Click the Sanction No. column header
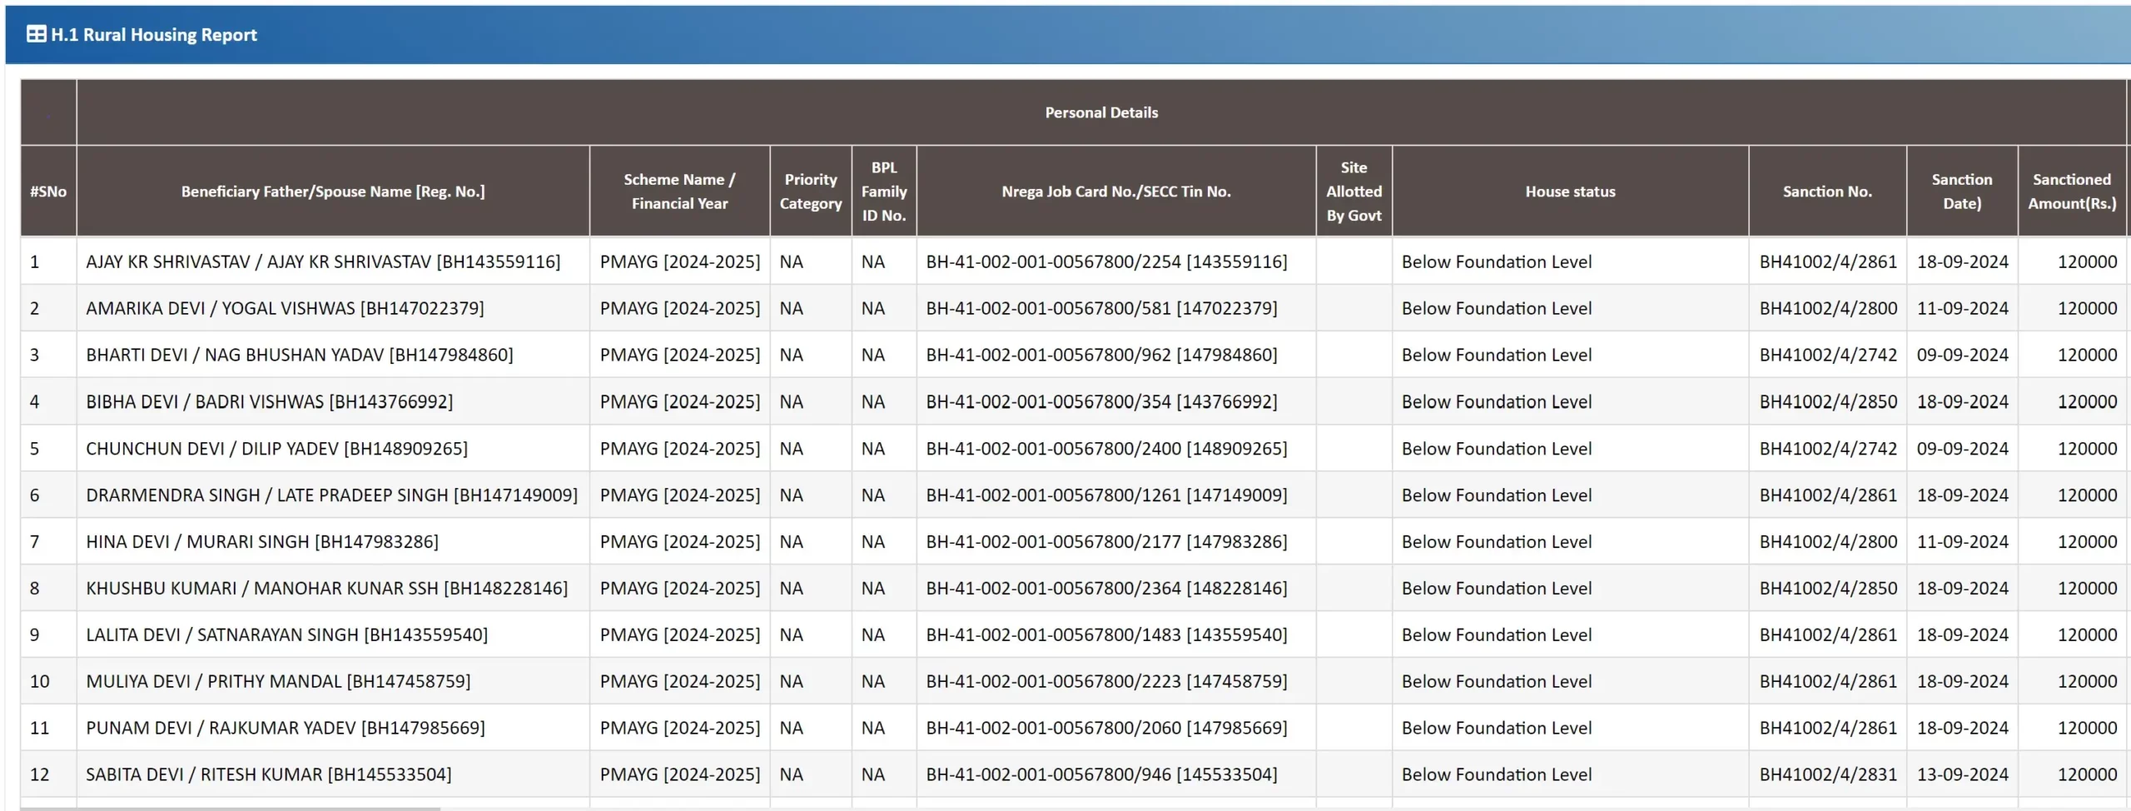Screen dimensions: 2131x811 [1827, 192]
